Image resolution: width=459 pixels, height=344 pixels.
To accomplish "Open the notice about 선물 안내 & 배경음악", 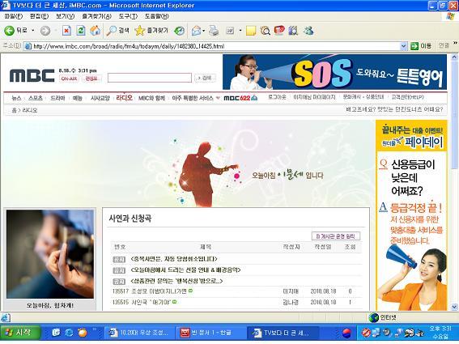I will pos(185,270).
